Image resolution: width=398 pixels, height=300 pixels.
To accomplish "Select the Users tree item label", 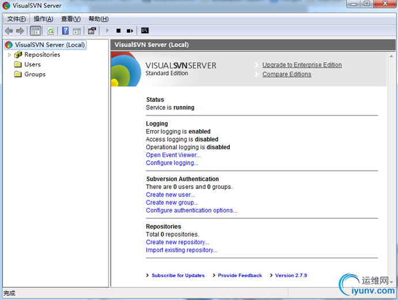I will click(32, 64).
